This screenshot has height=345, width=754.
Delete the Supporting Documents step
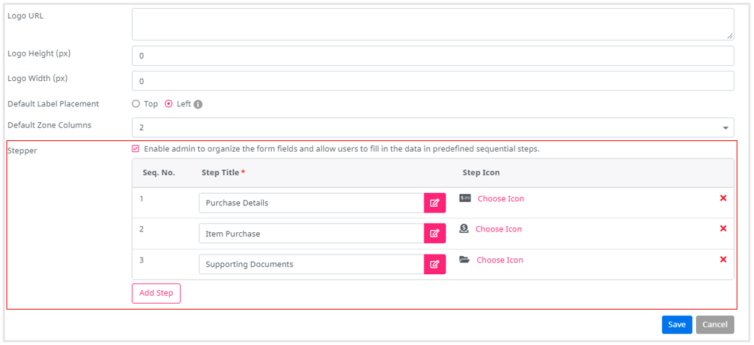click(x=723, y=260)
